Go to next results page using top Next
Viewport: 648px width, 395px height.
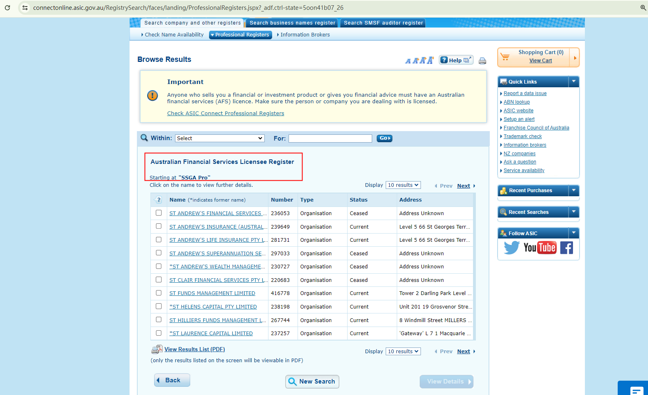464,186
